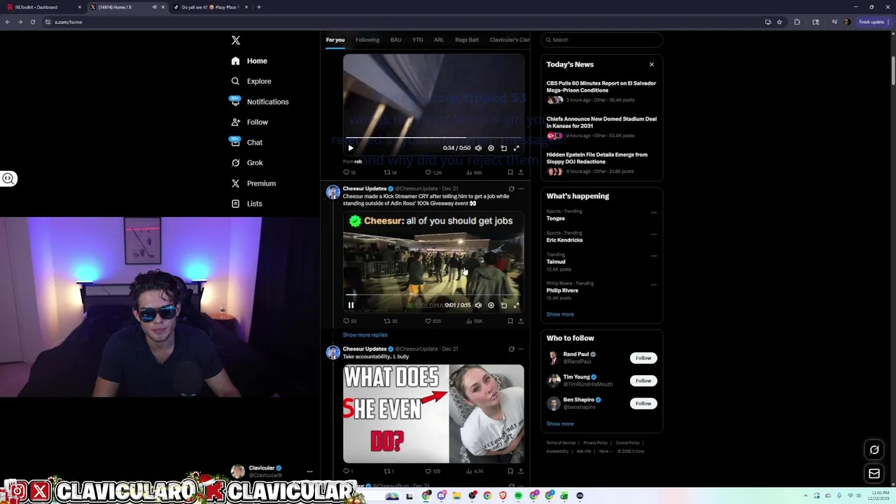This screenshot has height=504, width=896.
Task: Pause the Cheesur jobs video
Action: [x=351, y=305]
